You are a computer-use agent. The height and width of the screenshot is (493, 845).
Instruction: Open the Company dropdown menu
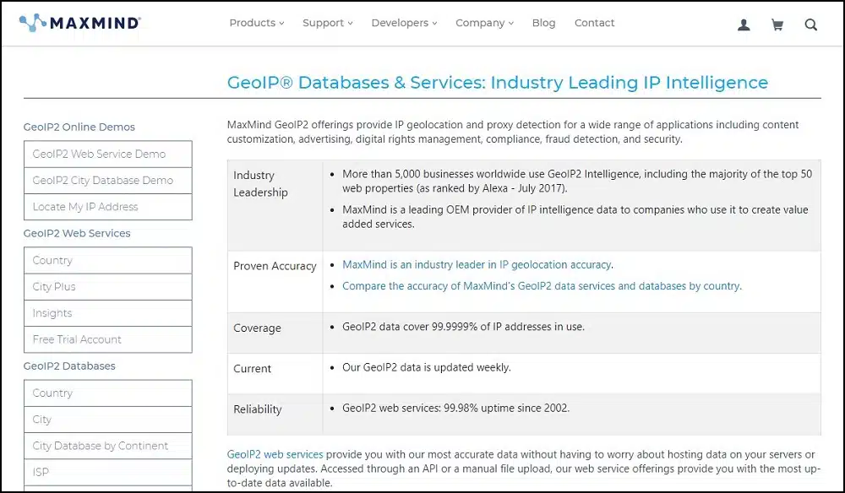point(484,23)
